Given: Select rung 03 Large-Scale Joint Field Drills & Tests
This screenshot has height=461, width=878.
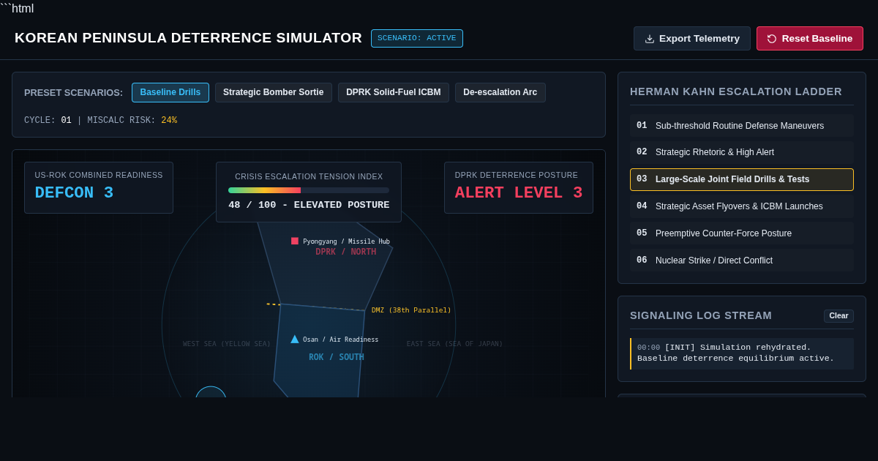Looking at the screenshot, I should (742, 179).
